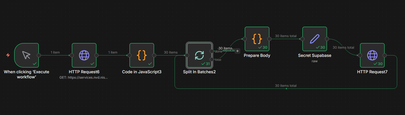Select the Secret Supabase pencil node
The height and width of the screenshot is (115, 405).
click(315, 39)
